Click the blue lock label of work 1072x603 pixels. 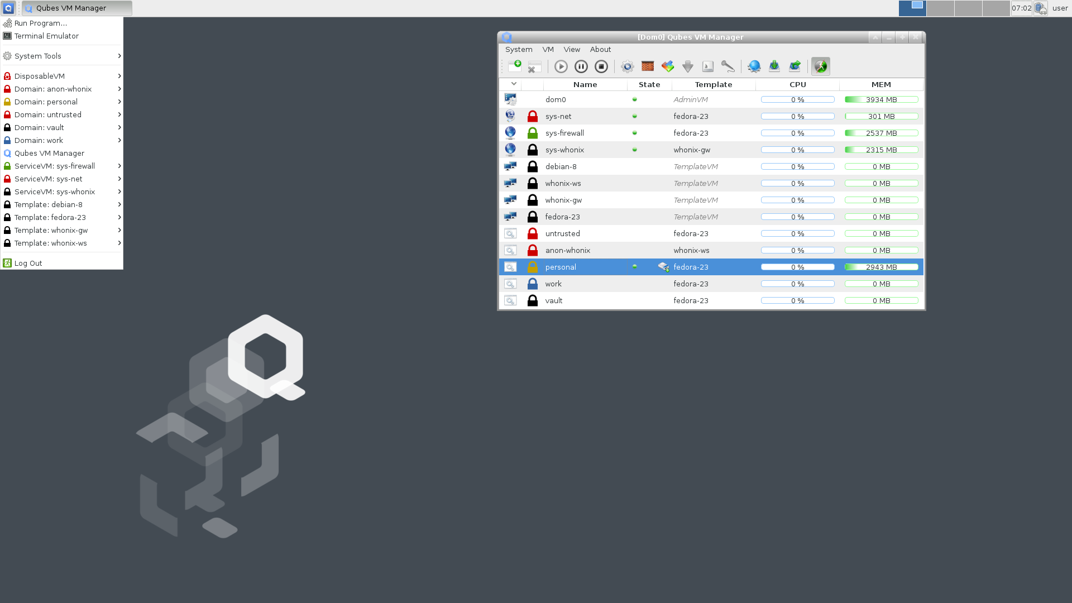pyautogui.click(x=533, y=284)
